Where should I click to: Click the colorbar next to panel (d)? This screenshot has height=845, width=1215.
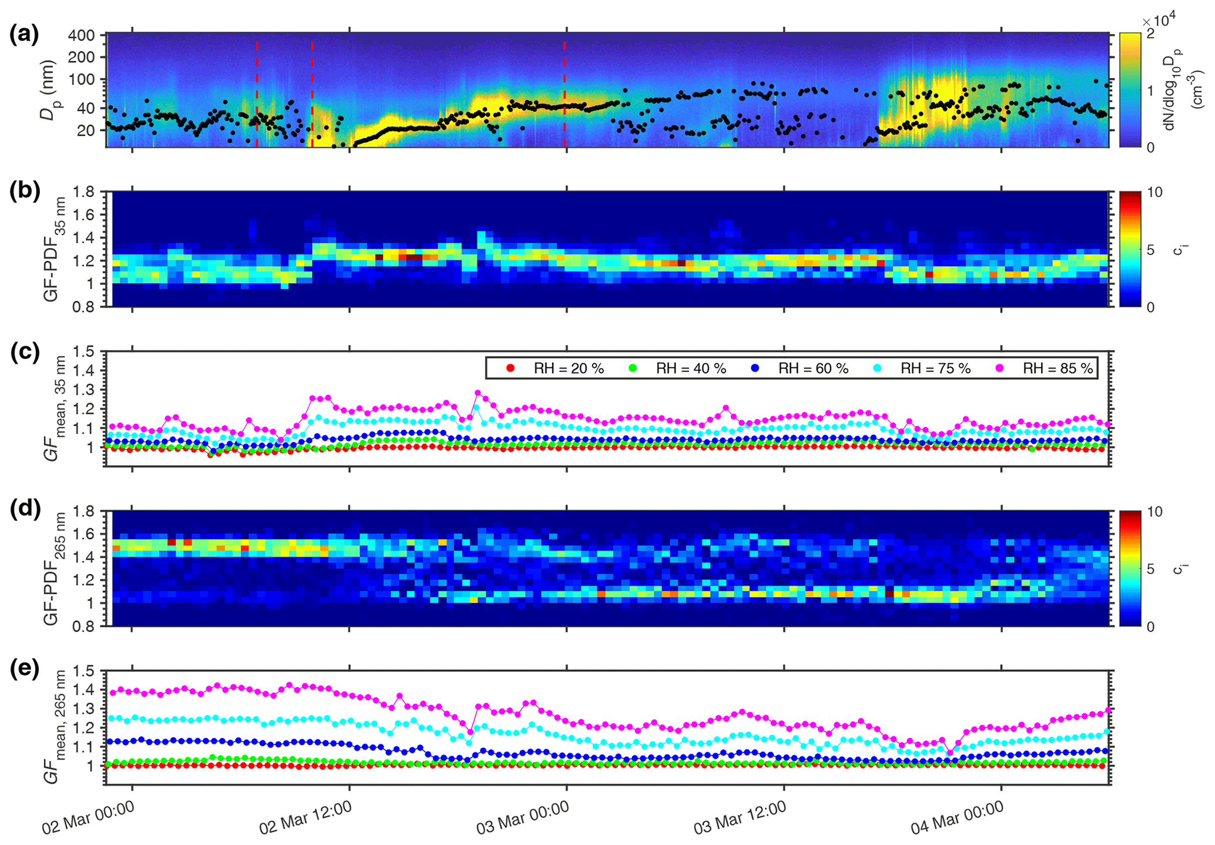1129,568
